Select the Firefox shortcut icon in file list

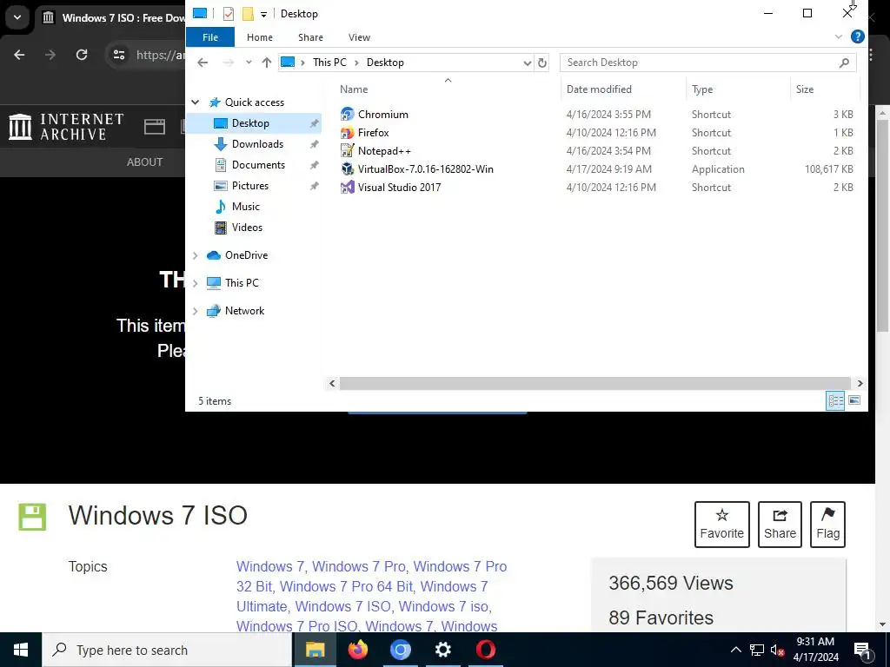click(347, 133)
